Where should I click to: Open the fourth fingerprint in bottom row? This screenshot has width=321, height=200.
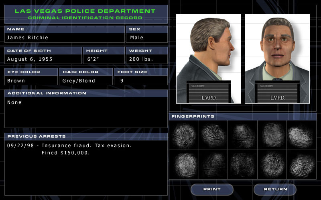pyautogui.click(x=272, y=165)
